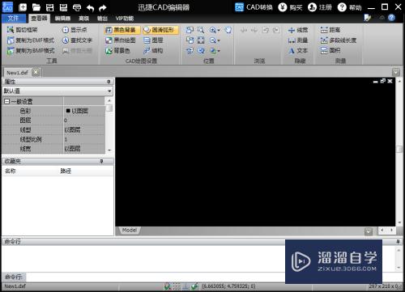This screenshot has width=405, height=292.
Task: Click the New file icon in title bar
Action: pos(23,7)
